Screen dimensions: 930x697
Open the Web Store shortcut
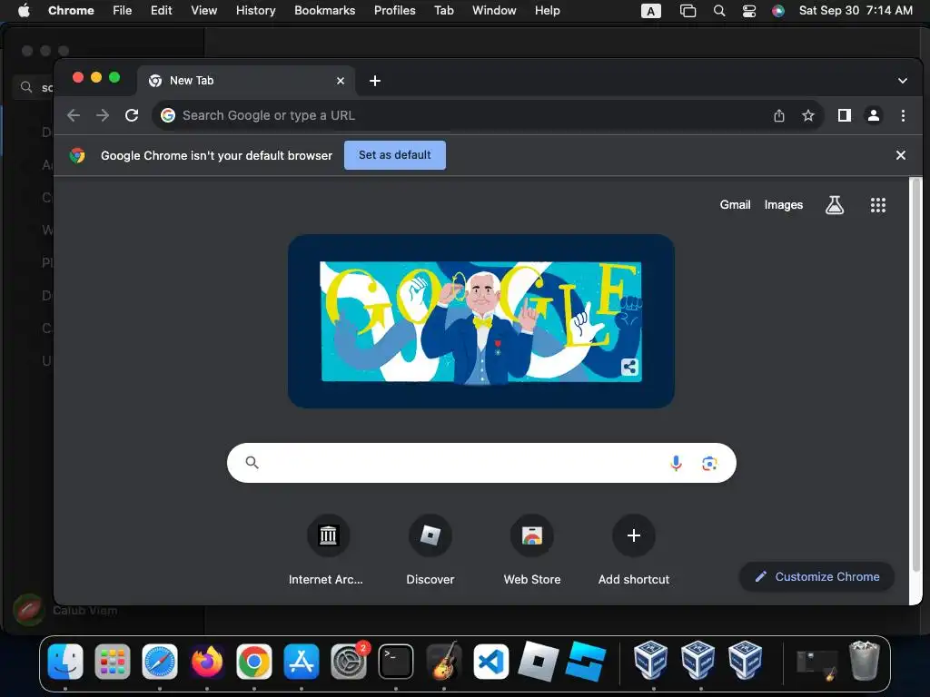point(532,535)
